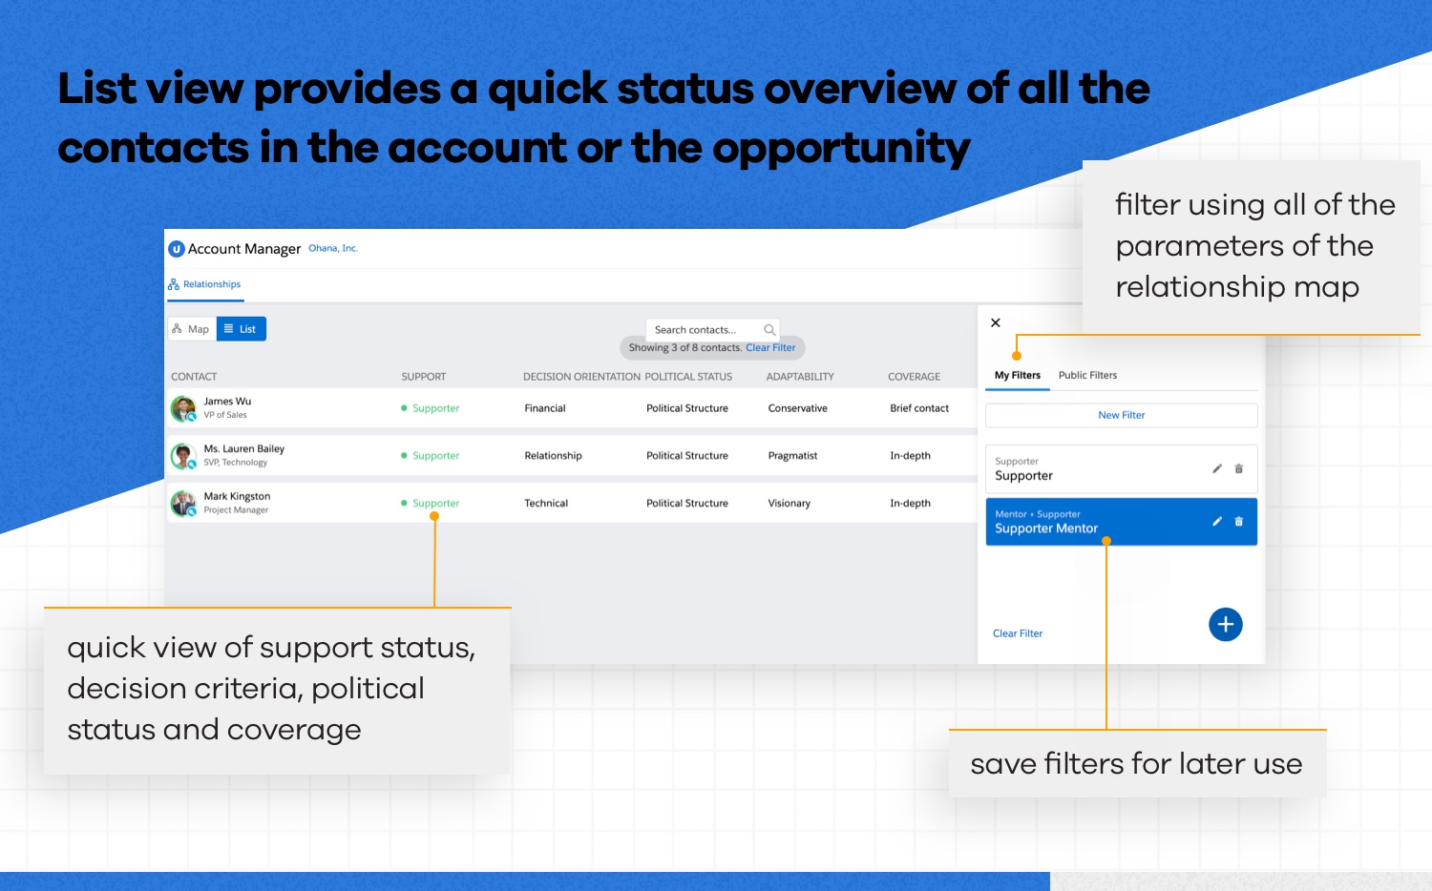Sort by the CONTACT column header
Viewport: 1432px width, 891px height.
click(194, 377)
